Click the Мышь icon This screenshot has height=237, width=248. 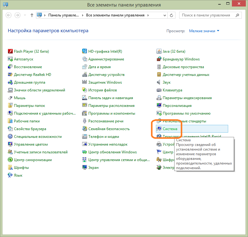coord(10,98)
